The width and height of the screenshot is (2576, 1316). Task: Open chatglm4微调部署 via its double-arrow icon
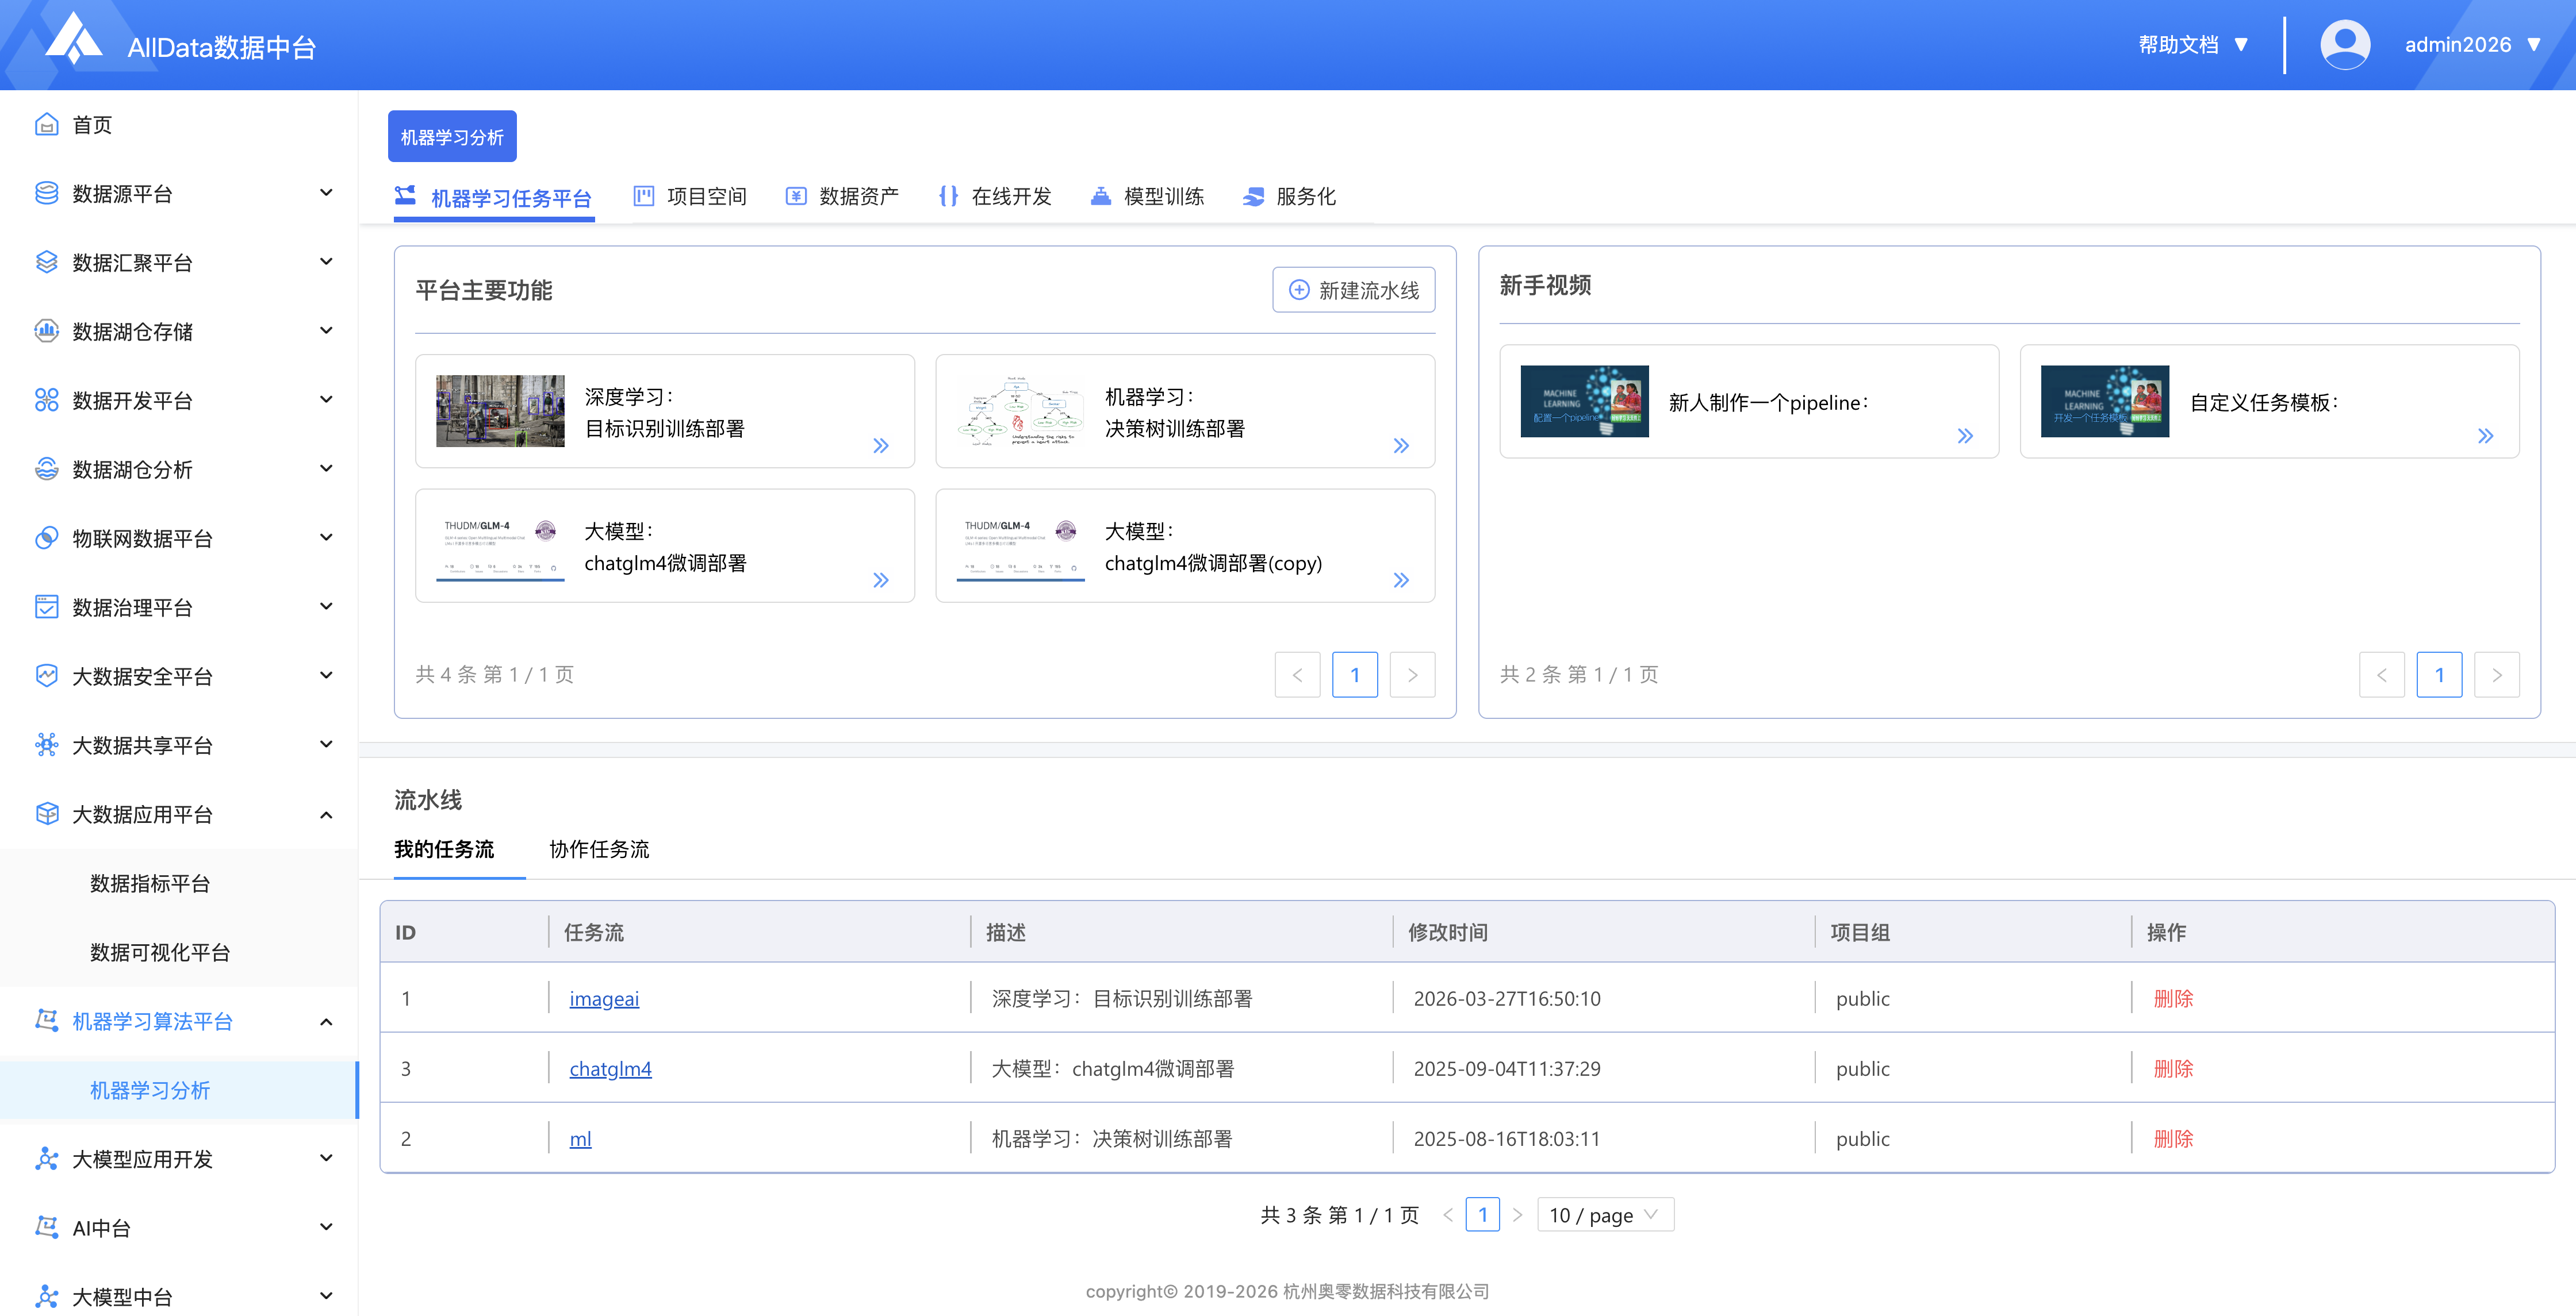pyautogui.click(x=880, y=580)
